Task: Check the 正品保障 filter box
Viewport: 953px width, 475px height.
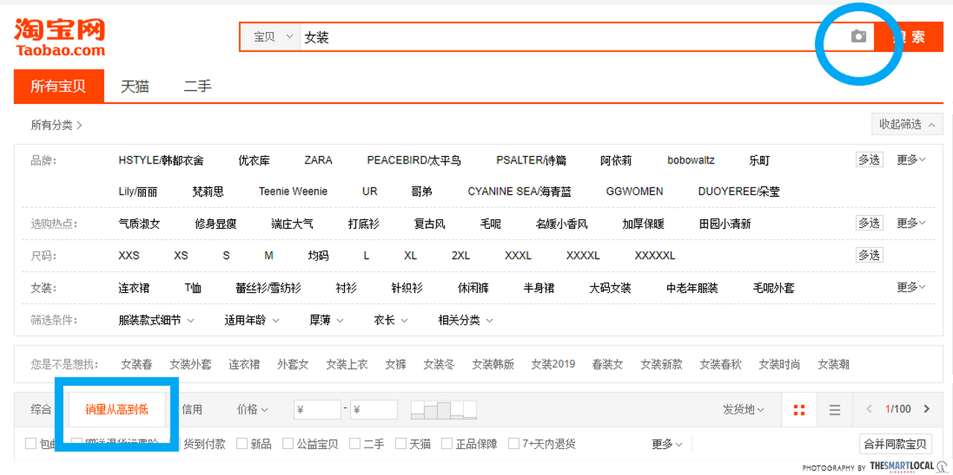Action: click(x=447, y=444)
